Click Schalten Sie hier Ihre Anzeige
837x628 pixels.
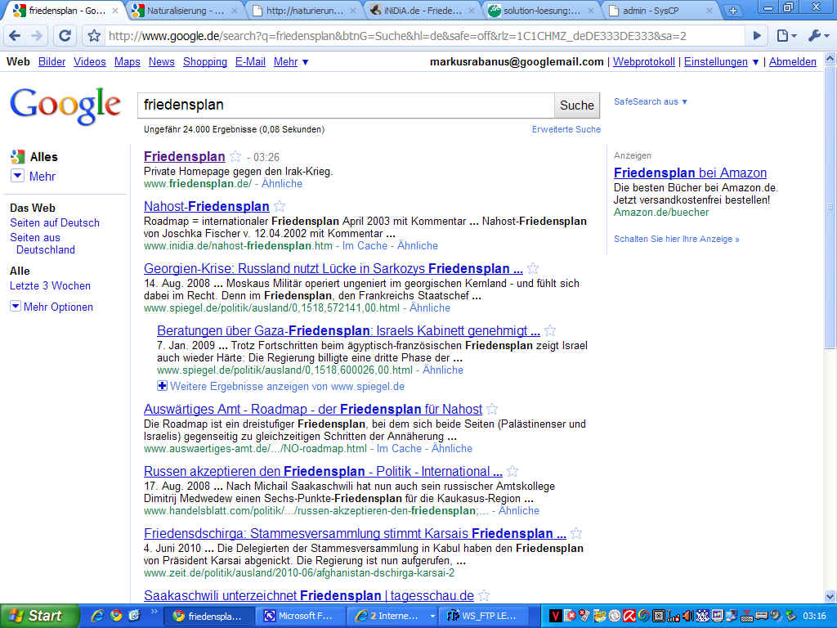[676, 239]
